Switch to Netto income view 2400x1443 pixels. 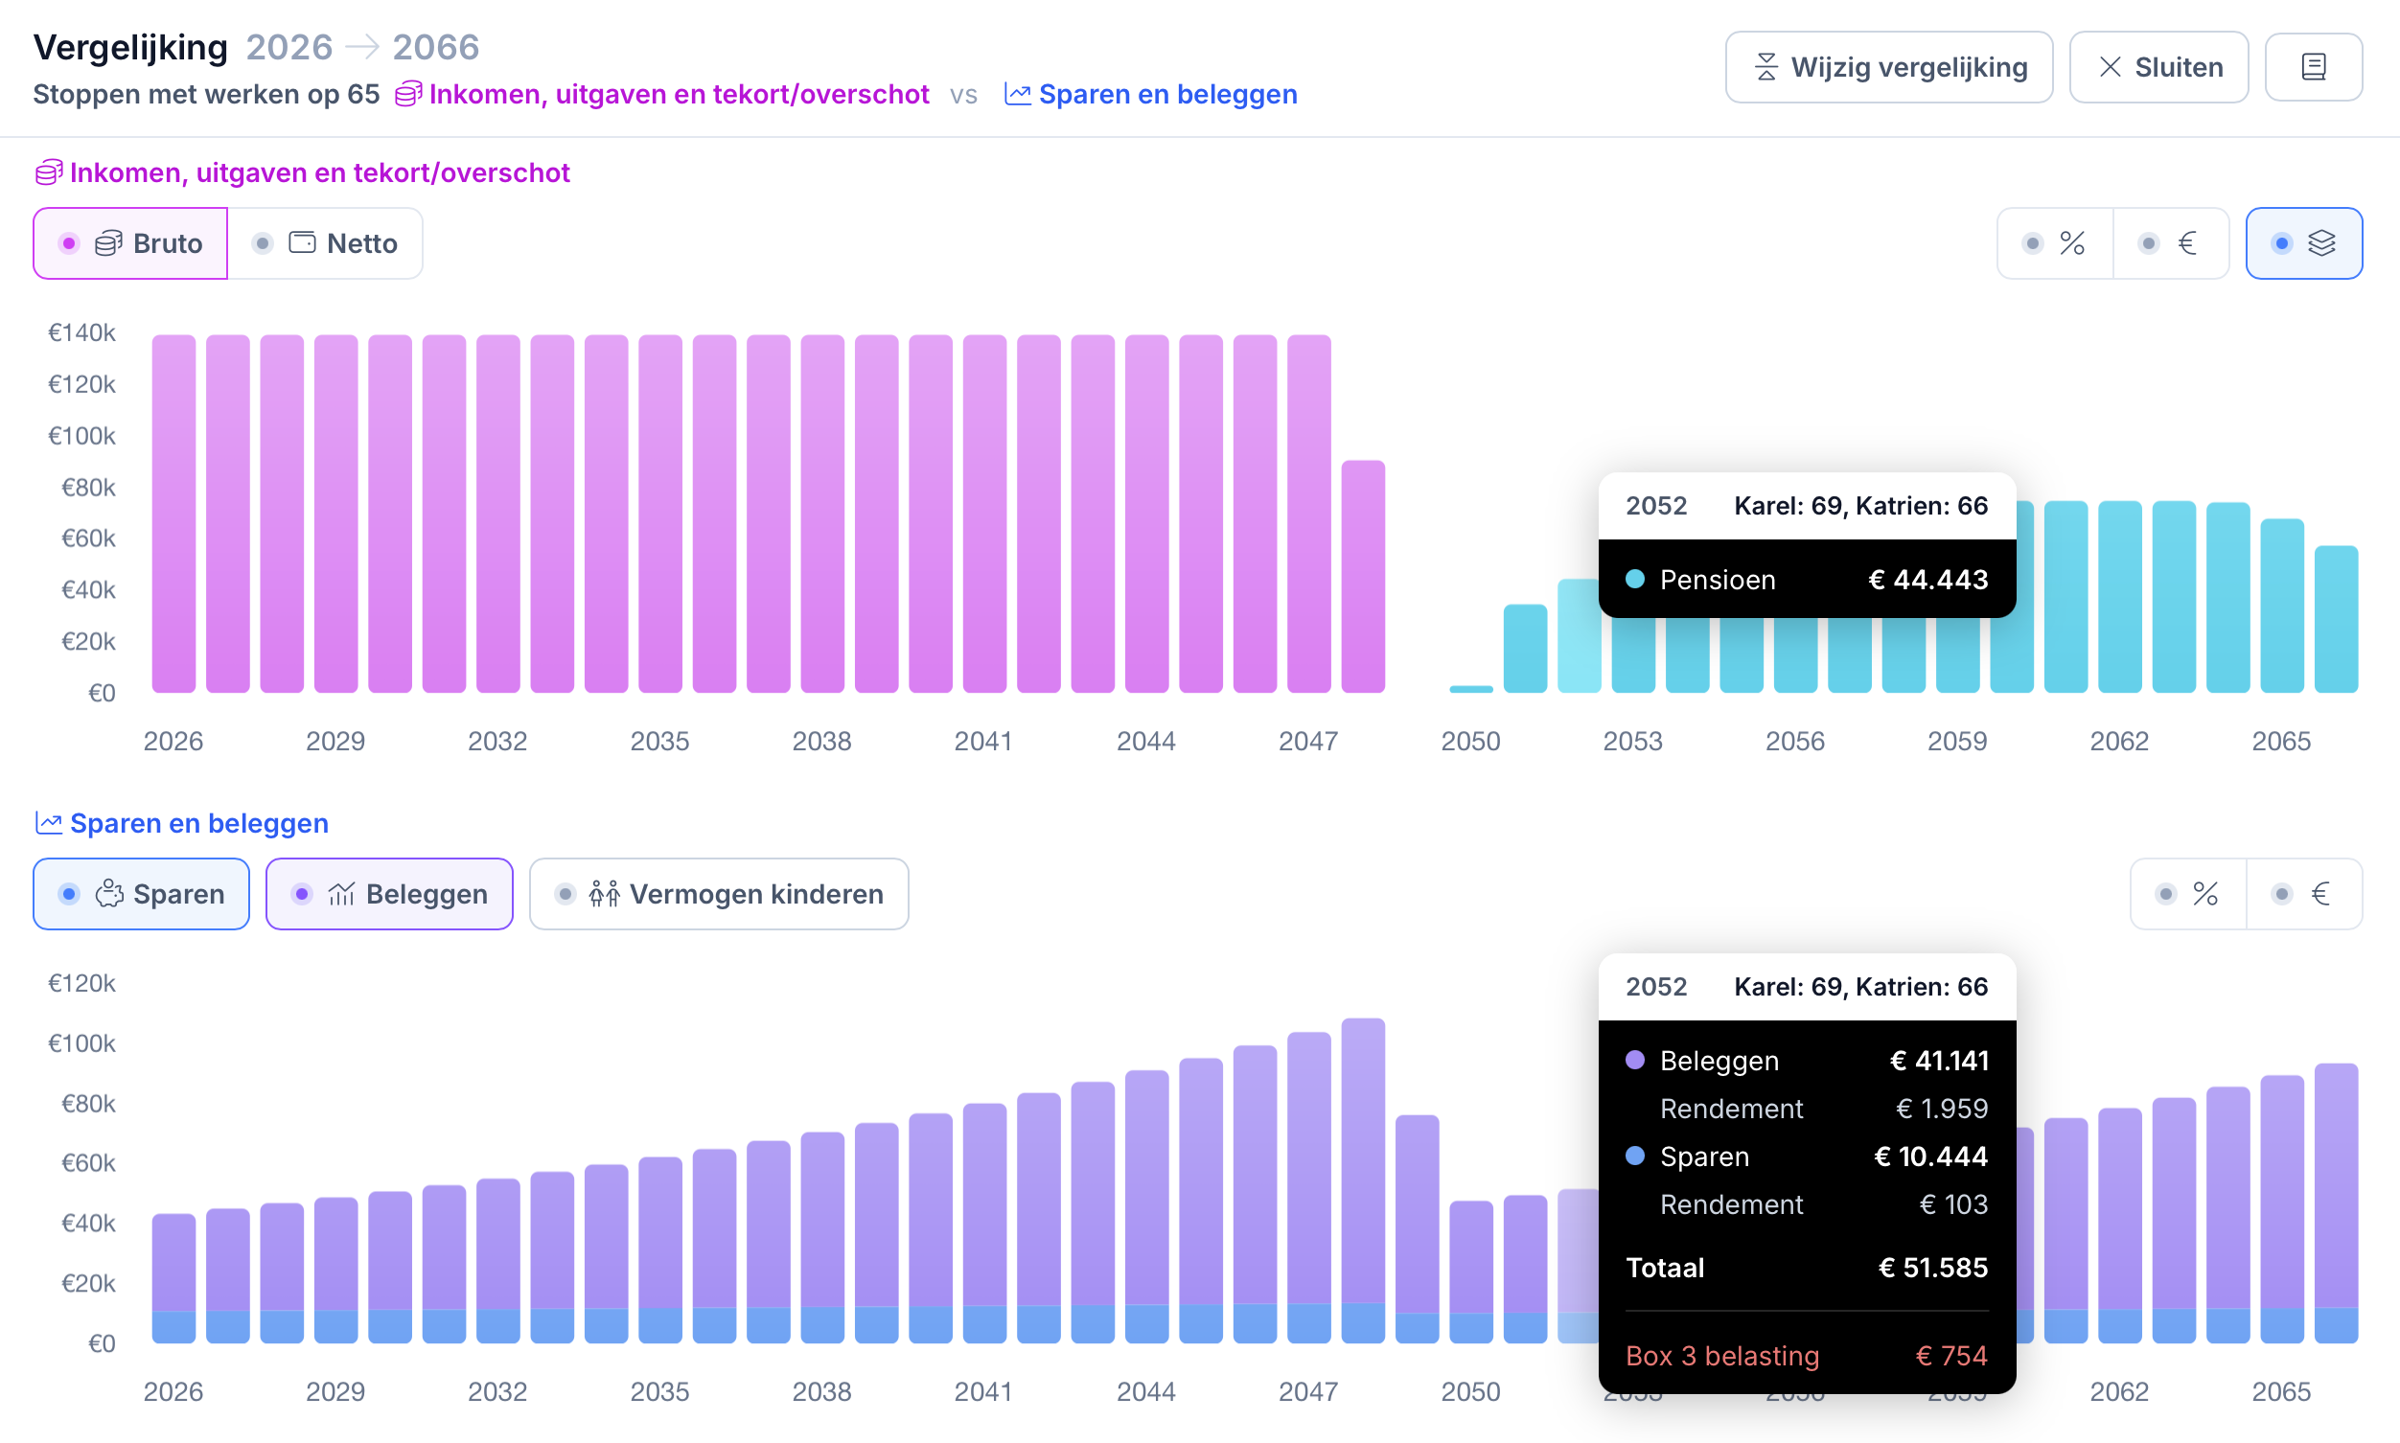coord(325,243)
